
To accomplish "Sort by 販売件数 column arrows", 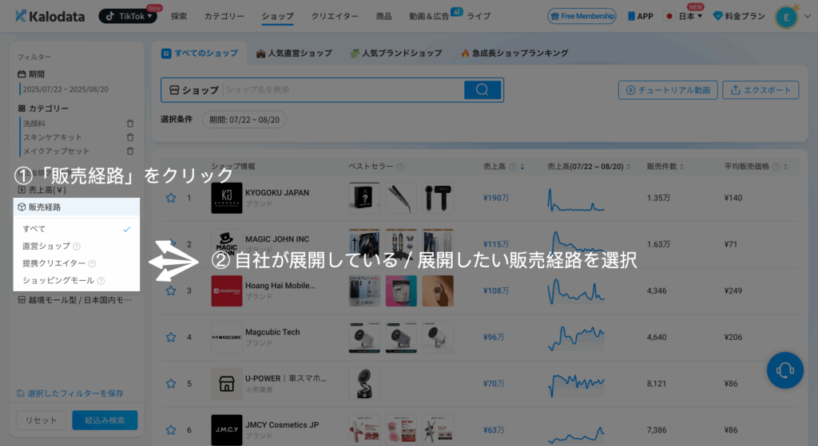I will pyautogui.click(x=682, y=167).
